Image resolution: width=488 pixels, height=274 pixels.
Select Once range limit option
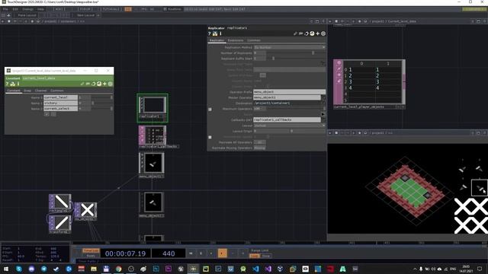(x=266, y=256)
